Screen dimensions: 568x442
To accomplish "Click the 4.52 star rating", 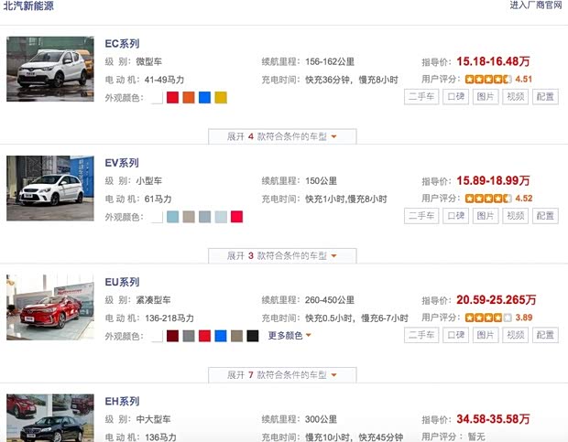I will coord(498,199).
